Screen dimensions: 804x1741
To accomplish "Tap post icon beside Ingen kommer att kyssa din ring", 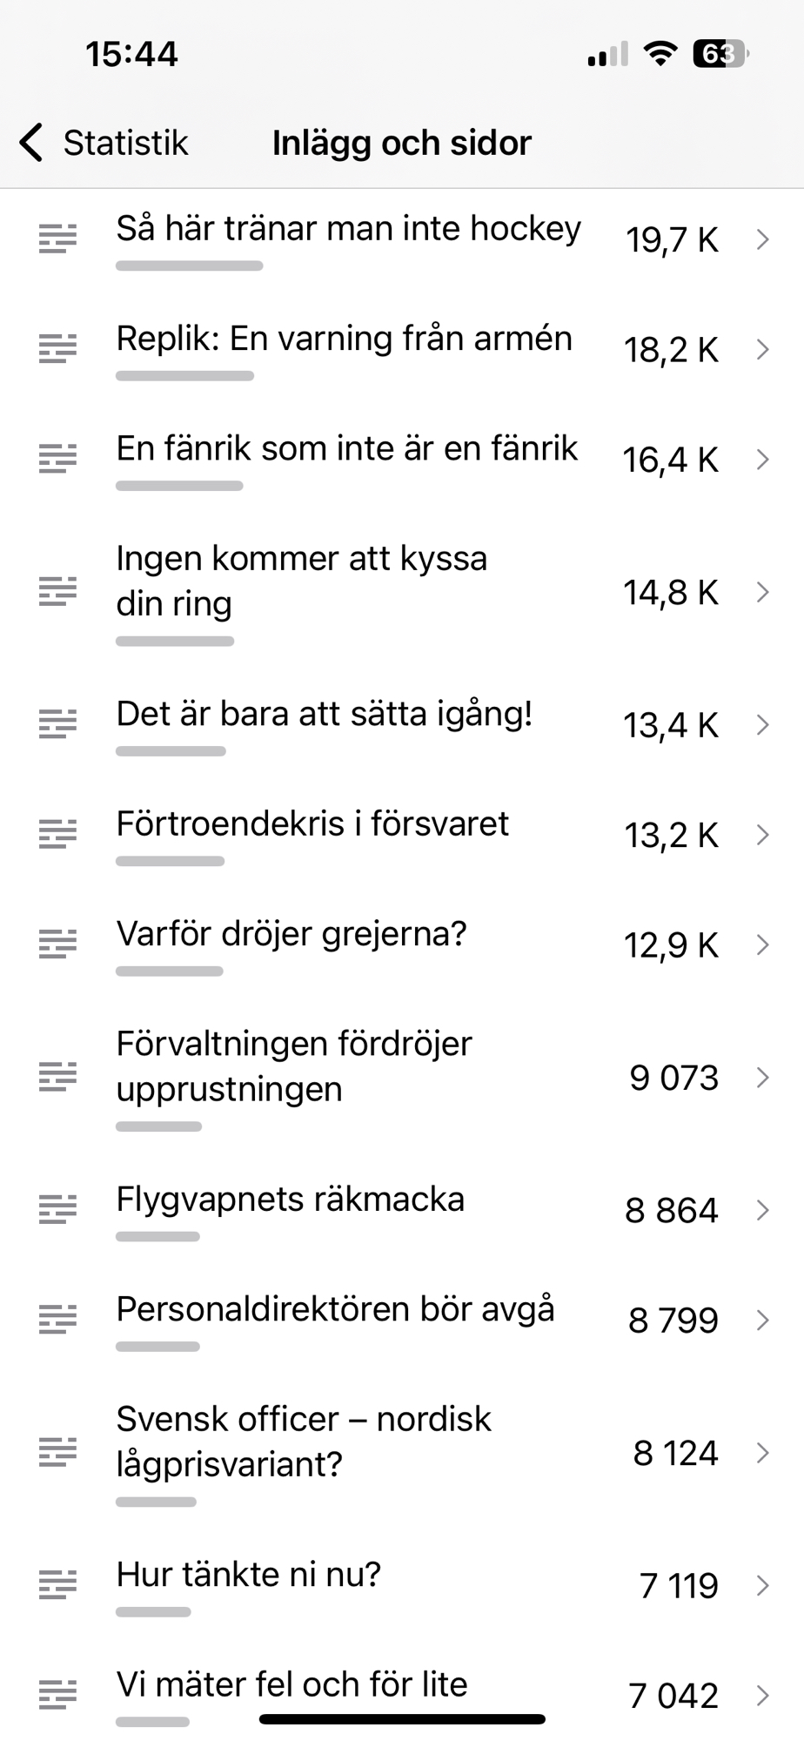I will (57, 592).
